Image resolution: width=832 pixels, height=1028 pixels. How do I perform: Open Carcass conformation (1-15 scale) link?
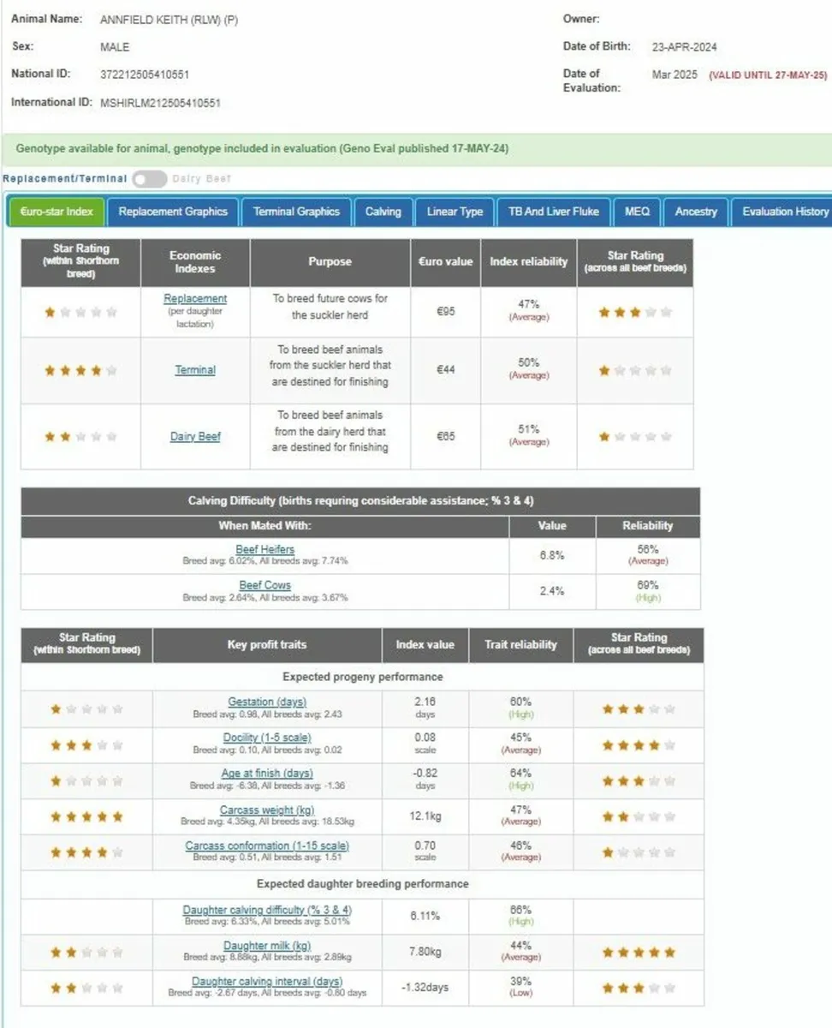(267, 846)
